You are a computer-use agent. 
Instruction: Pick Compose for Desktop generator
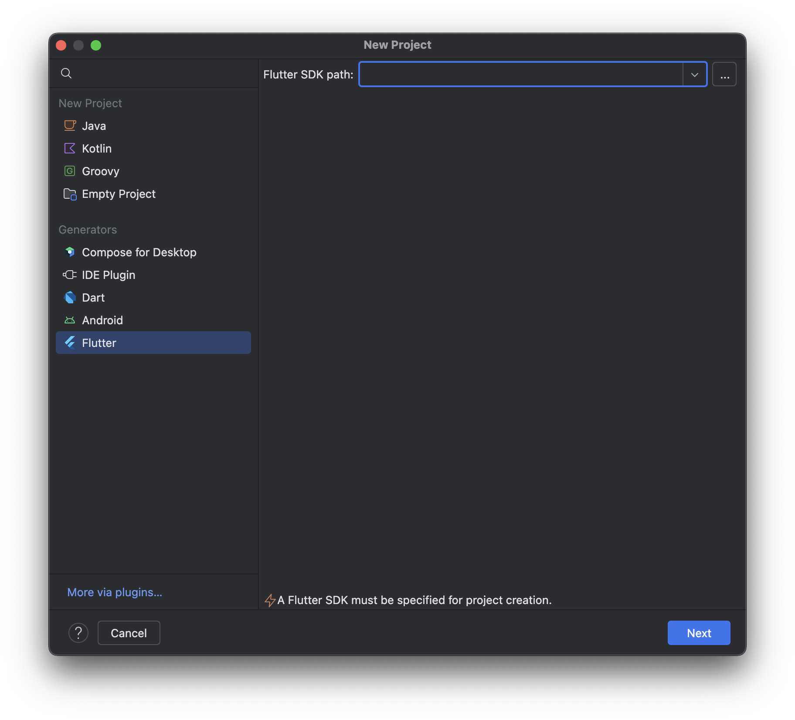tap(153, 252)
